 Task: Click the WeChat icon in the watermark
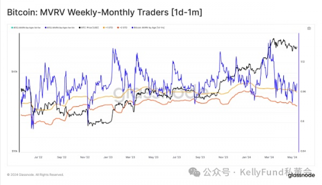pos(194,172)
